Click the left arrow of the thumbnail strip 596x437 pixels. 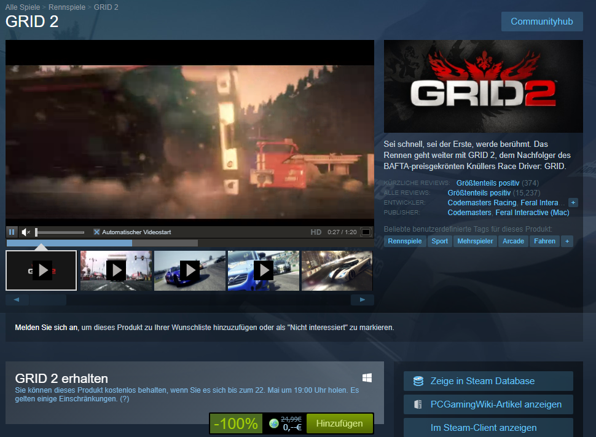coord(17,300)
